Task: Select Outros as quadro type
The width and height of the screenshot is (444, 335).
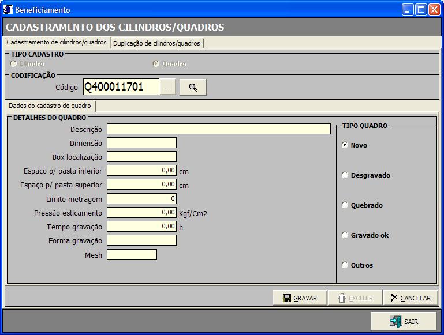Action: coord(345,265)
